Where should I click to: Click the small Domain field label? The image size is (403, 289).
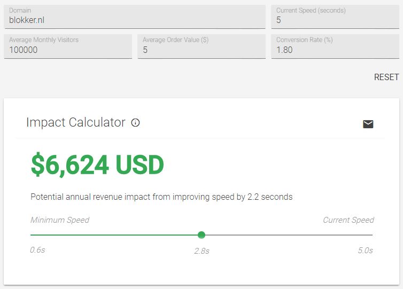coord(20,10)
